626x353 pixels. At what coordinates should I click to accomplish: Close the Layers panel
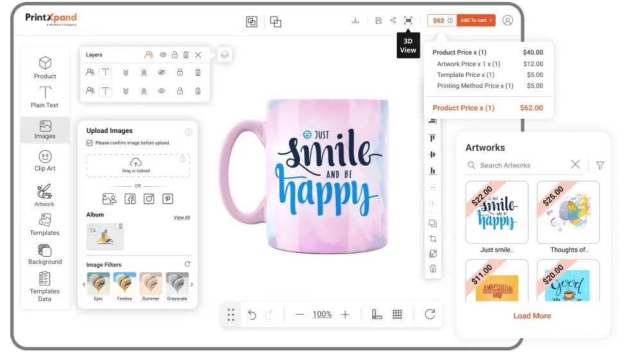pyautogui.click(x=198, y=55)
